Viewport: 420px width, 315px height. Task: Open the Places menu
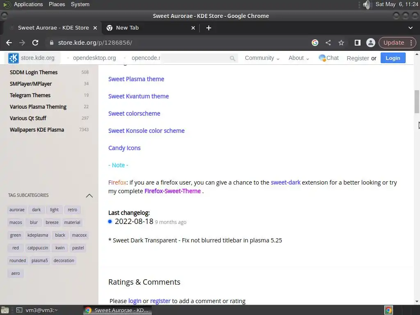click(x=57, y=4)
